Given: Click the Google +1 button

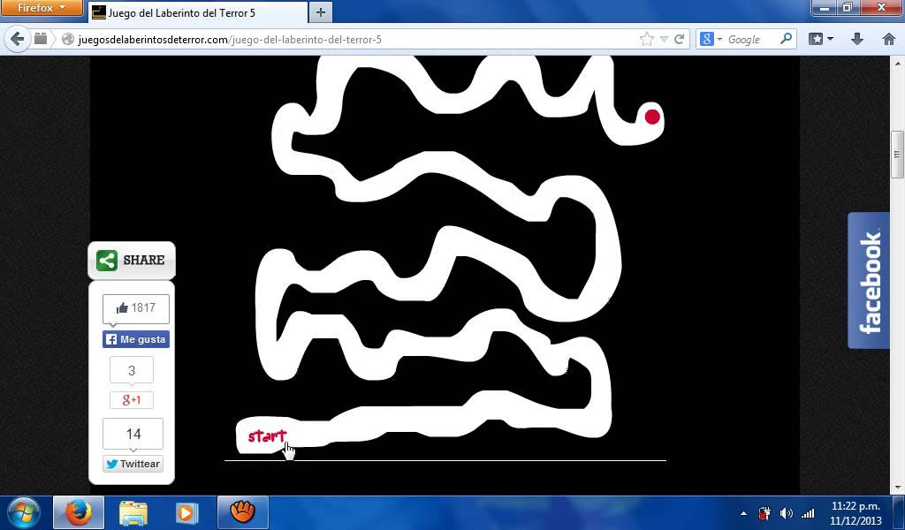Looking at the screenshot, I should point(132,399).
